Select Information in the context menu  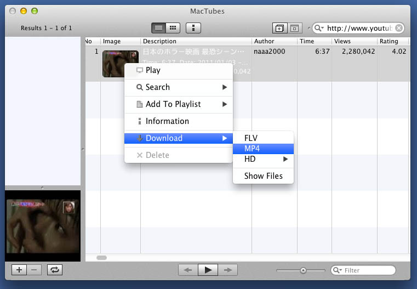point(179,121)
